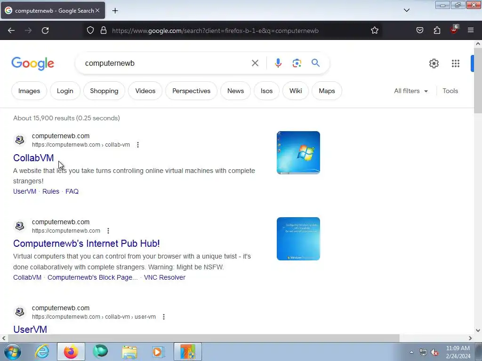The height and width of the screenshot is (361, 482).
Task: Click the vertical scrollbar down arrow
Action: pos(478,330)
